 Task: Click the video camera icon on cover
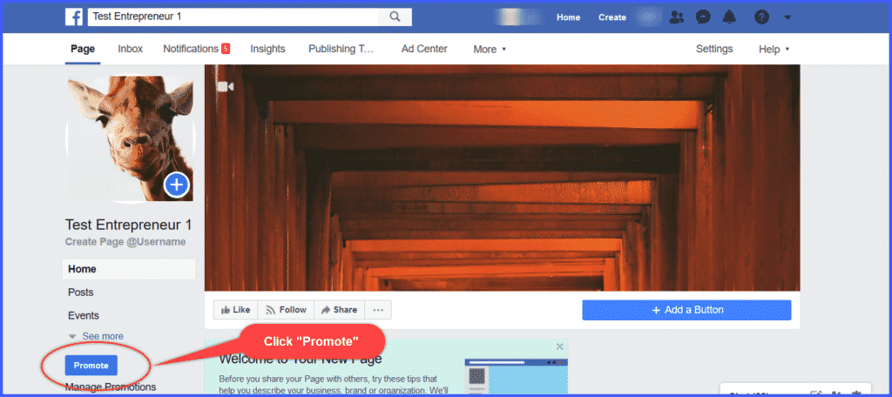(x=225, y=87)
